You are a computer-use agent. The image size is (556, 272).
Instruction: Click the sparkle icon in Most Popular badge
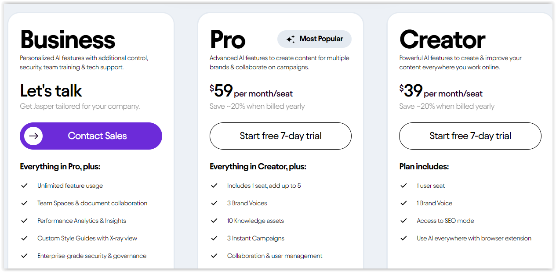click(x=291, y=39)
